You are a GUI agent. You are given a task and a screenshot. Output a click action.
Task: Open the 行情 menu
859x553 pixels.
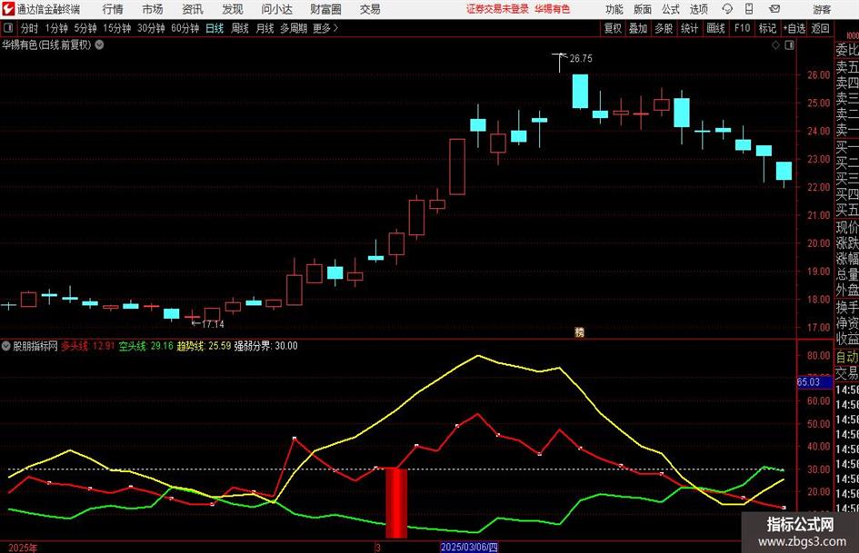click(x=113, y=9)
